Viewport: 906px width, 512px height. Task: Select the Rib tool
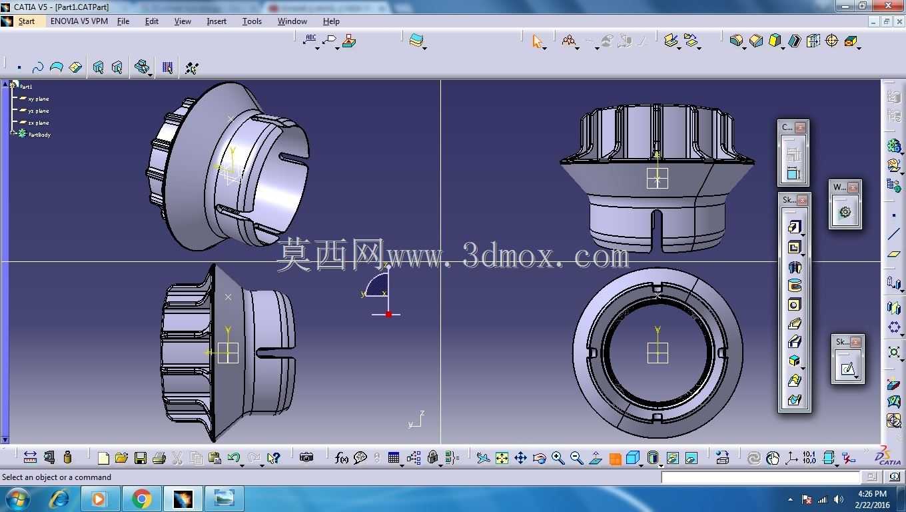(794, 323)
